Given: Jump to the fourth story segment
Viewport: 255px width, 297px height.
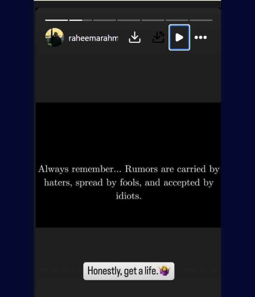Looking at the screenshot, I should pyautogui.click(x=129, y=20).
